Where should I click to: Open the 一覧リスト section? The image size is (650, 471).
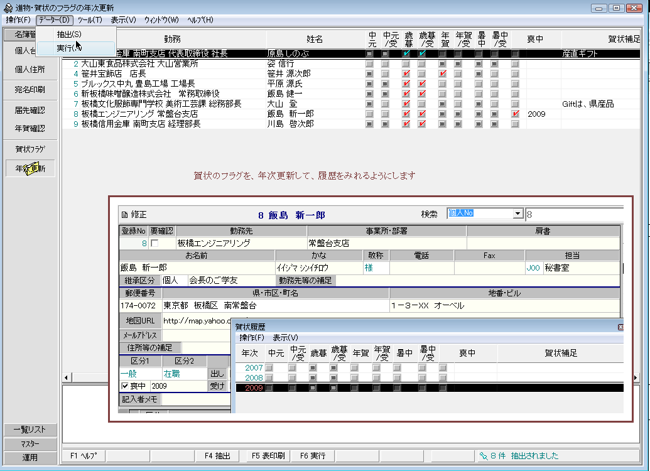point(30,430)
